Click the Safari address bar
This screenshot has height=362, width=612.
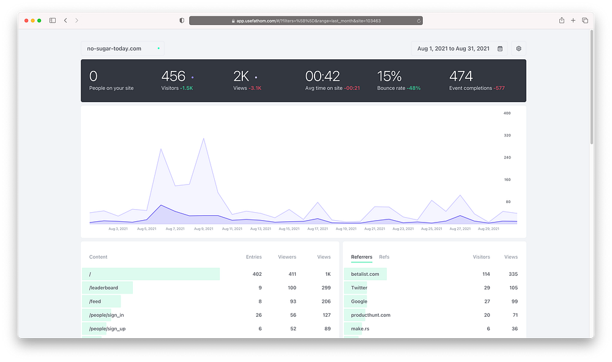[x=306, y=21]
